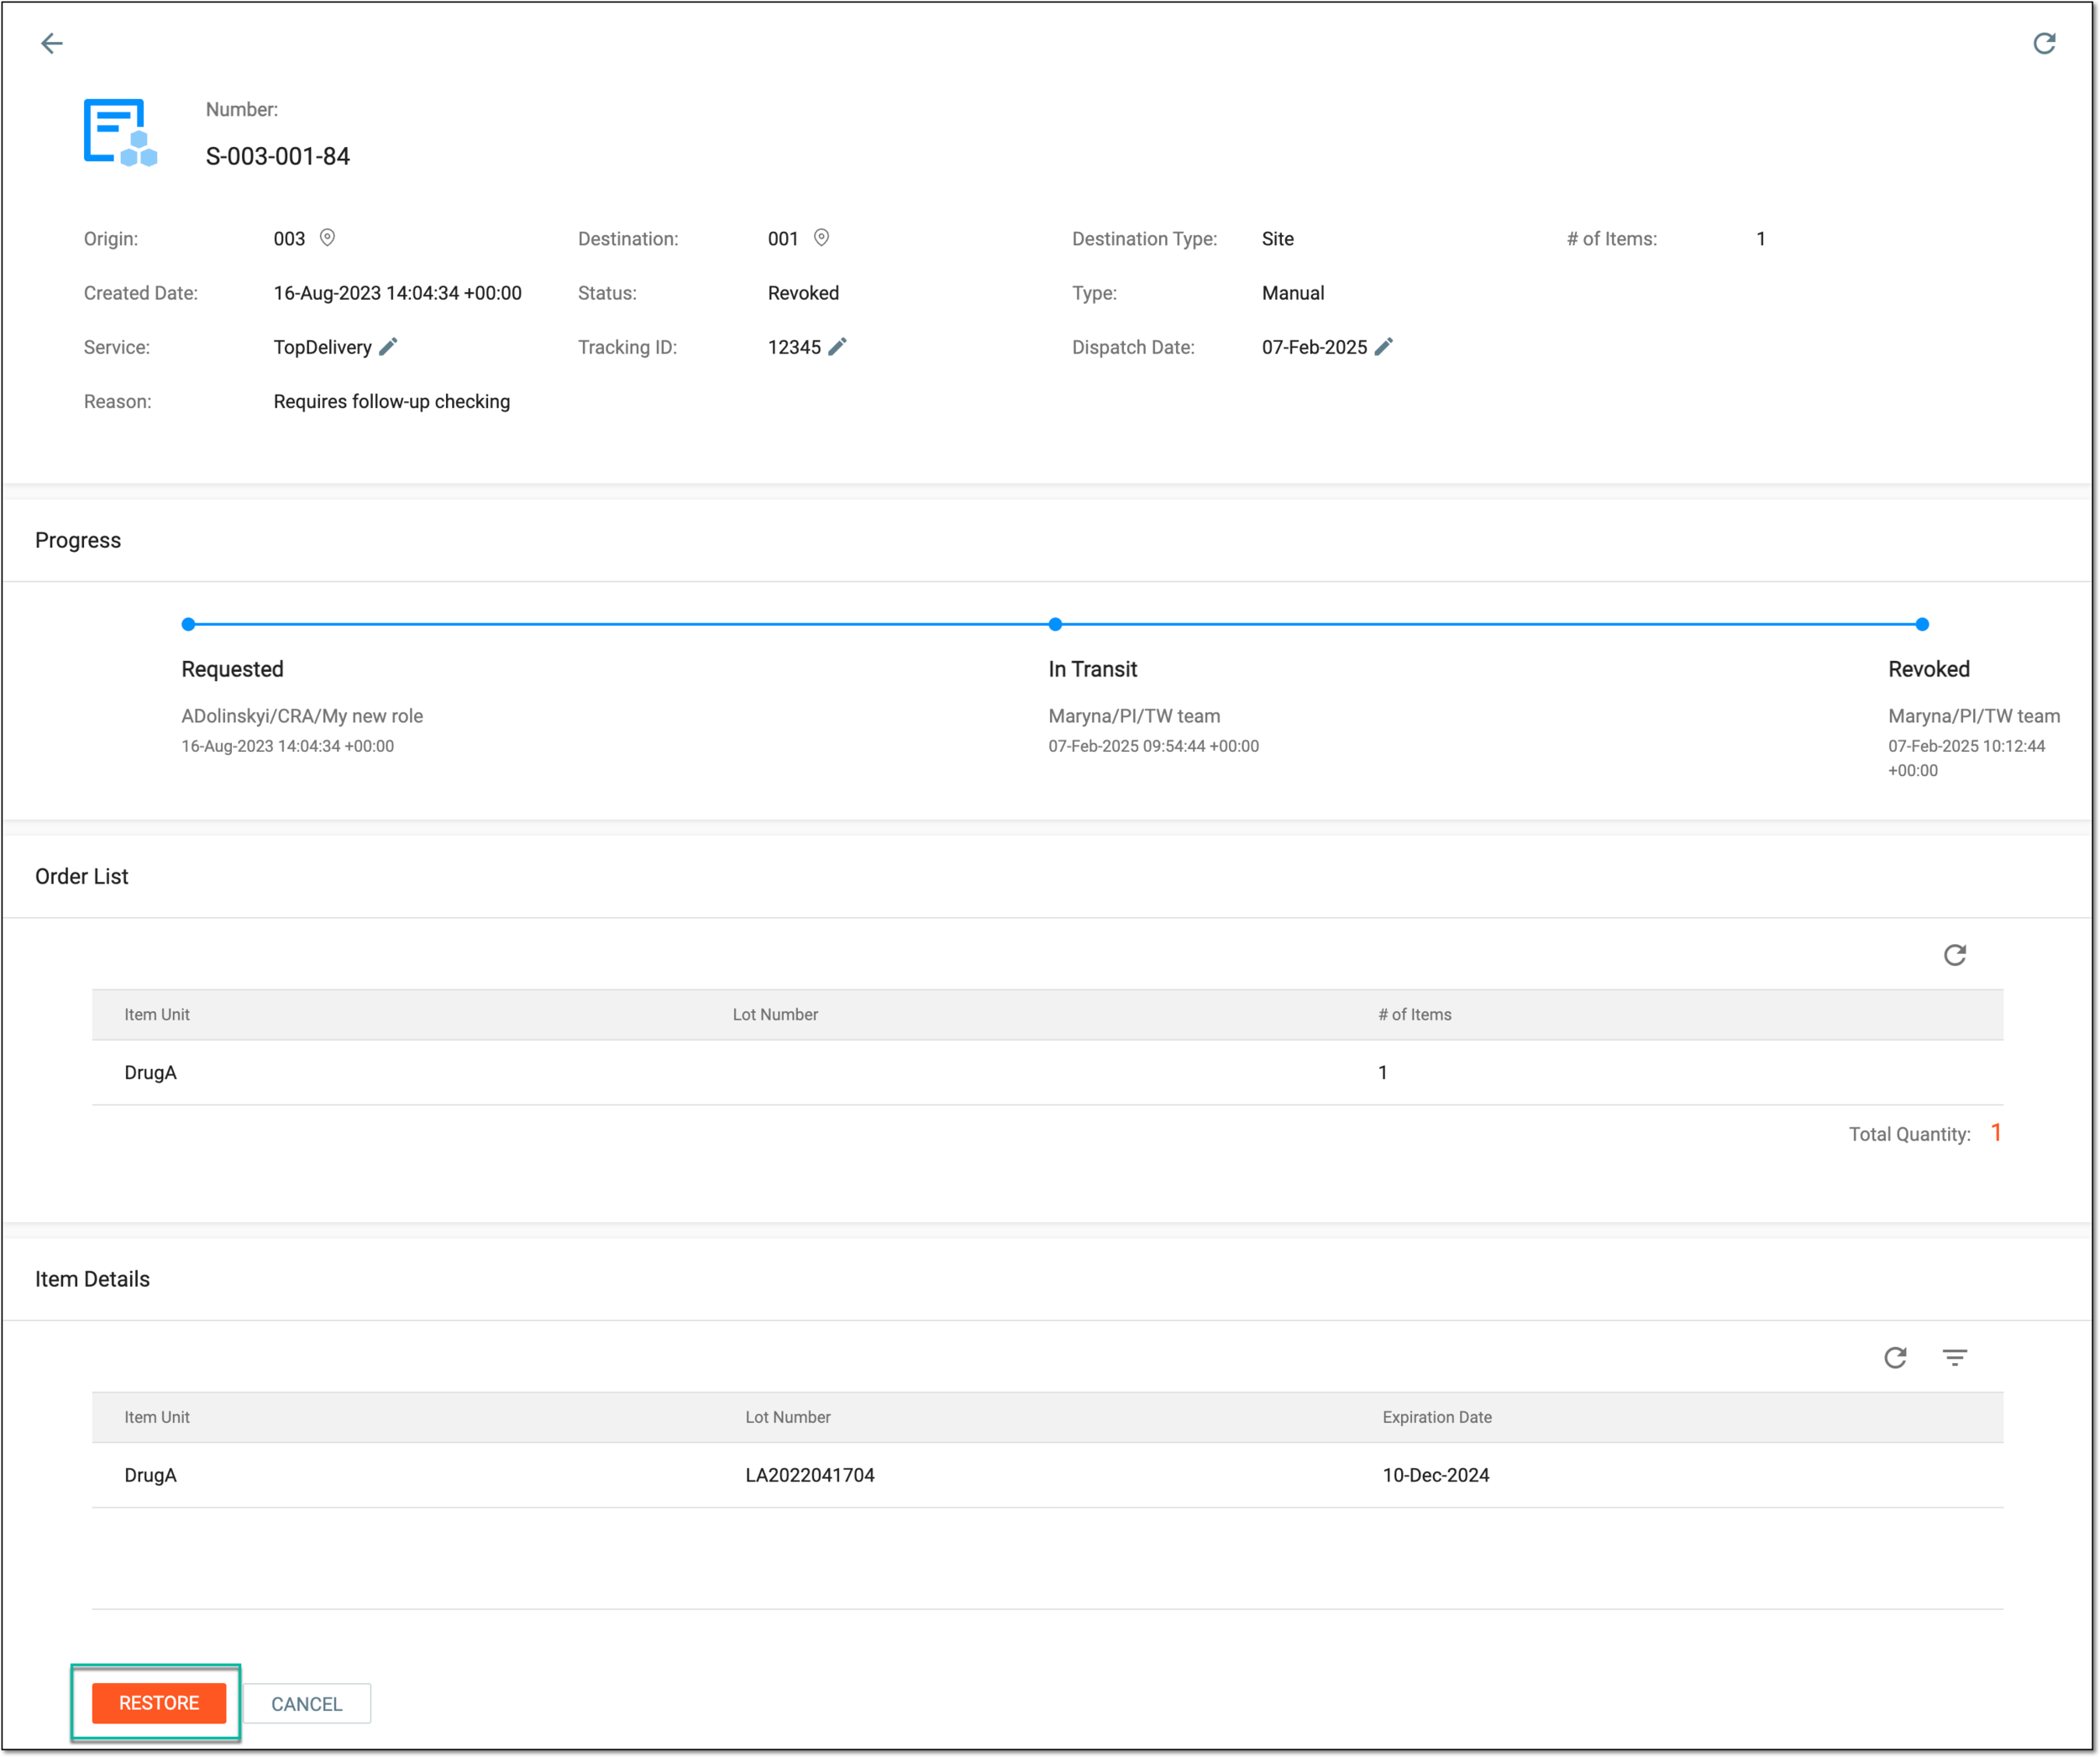Select the Requested progress step marker
This screenshot has width=2100, height=1757.
pyautogui.click(x=188, y=624)
